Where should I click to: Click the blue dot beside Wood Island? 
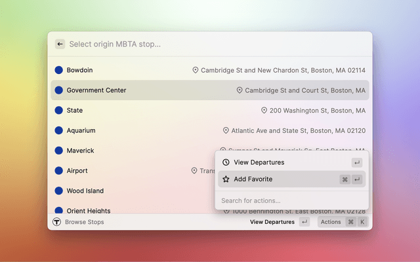[58, 191]
